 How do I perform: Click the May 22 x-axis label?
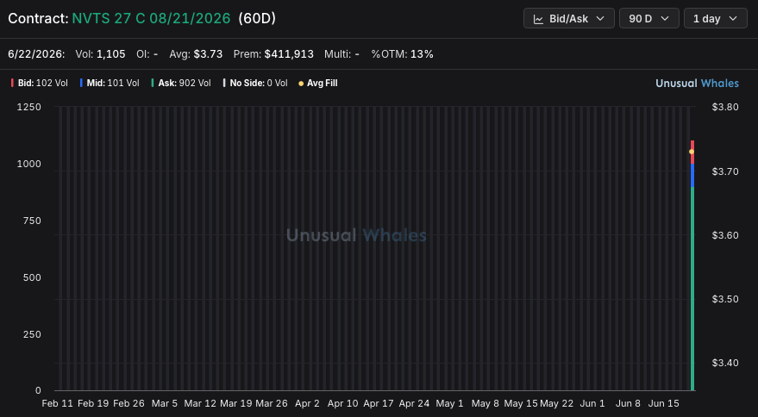tap(556, 403)
